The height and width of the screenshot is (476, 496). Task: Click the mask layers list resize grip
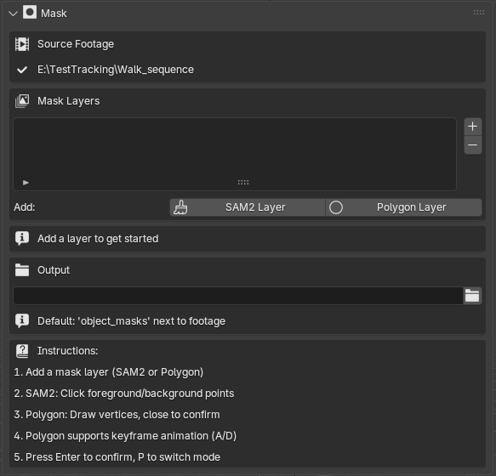(x=243, y=183)
